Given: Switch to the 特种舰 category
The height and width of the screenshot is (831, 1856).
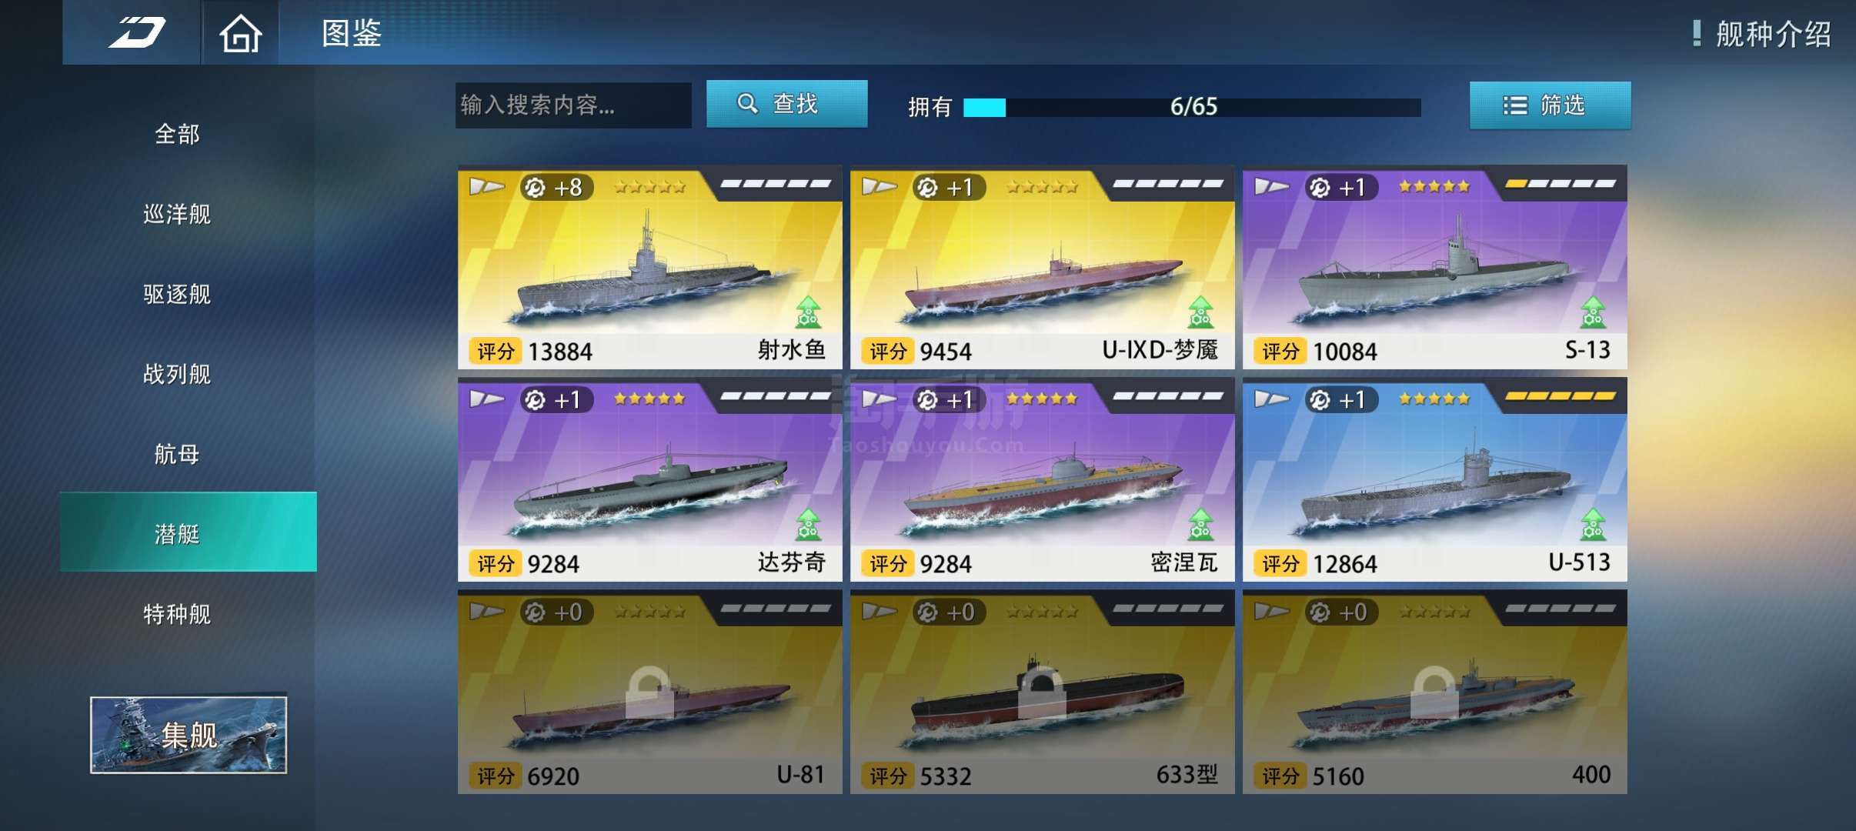Looking at the screenshot, I should click(177, 614).
